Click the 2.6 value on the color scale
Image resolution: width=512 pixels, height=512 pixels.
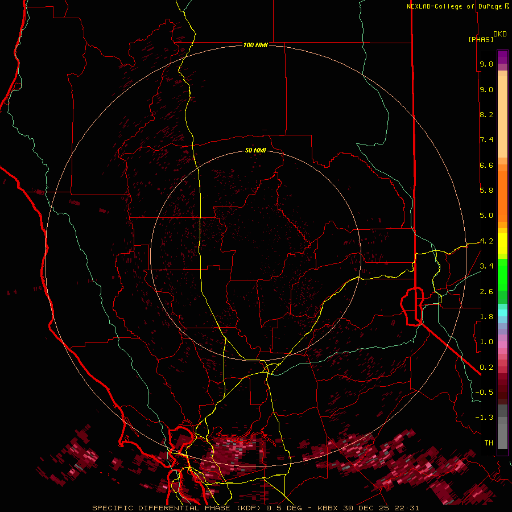click(x=486, y=291)
